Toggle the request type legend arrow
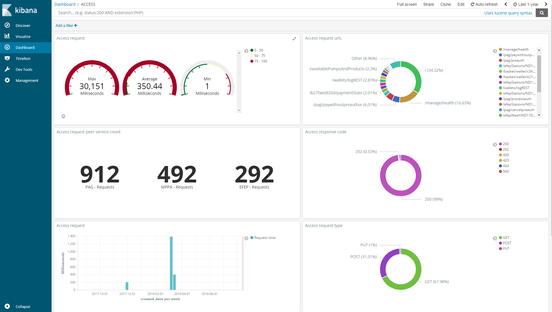Screen dimensions: 552x312 click(495, 238)
